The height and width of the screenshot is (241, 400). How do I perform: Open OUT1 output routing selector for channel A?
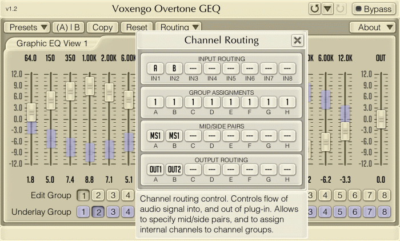pyautogui.click(x=155, y=170)
